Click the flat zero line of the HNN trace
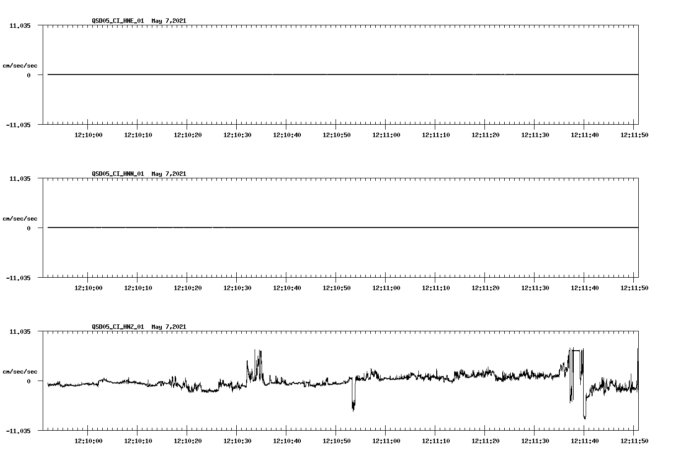Screen dimensions: 674x459 [298, 227]
